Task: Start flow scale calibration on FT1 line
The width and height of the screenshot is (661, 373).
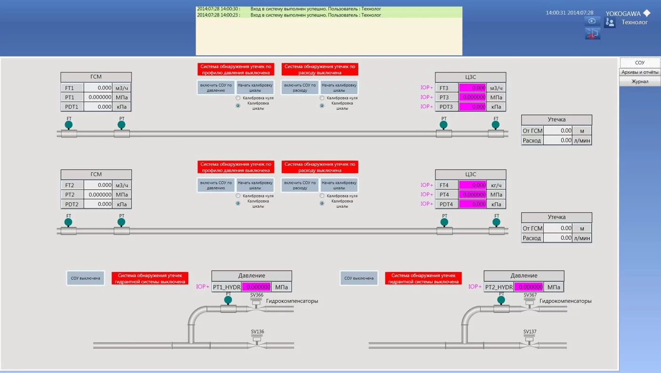Action: pos(339,87)
